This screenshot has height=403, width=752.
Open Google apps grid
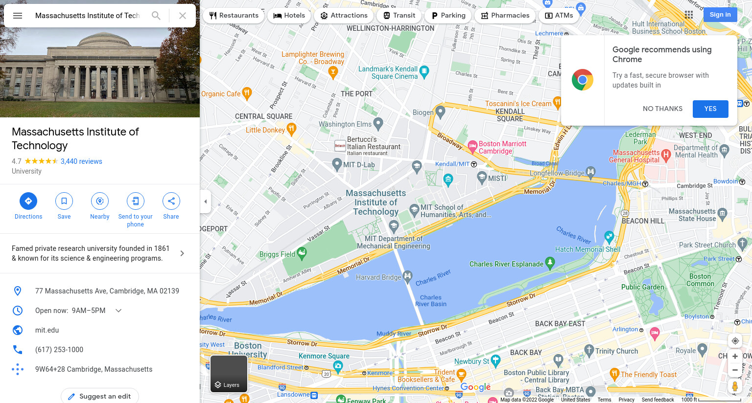coord(689,15)
